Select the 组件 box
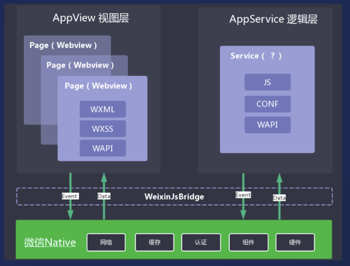Screen dimensions: 350x266 (249, 242)
